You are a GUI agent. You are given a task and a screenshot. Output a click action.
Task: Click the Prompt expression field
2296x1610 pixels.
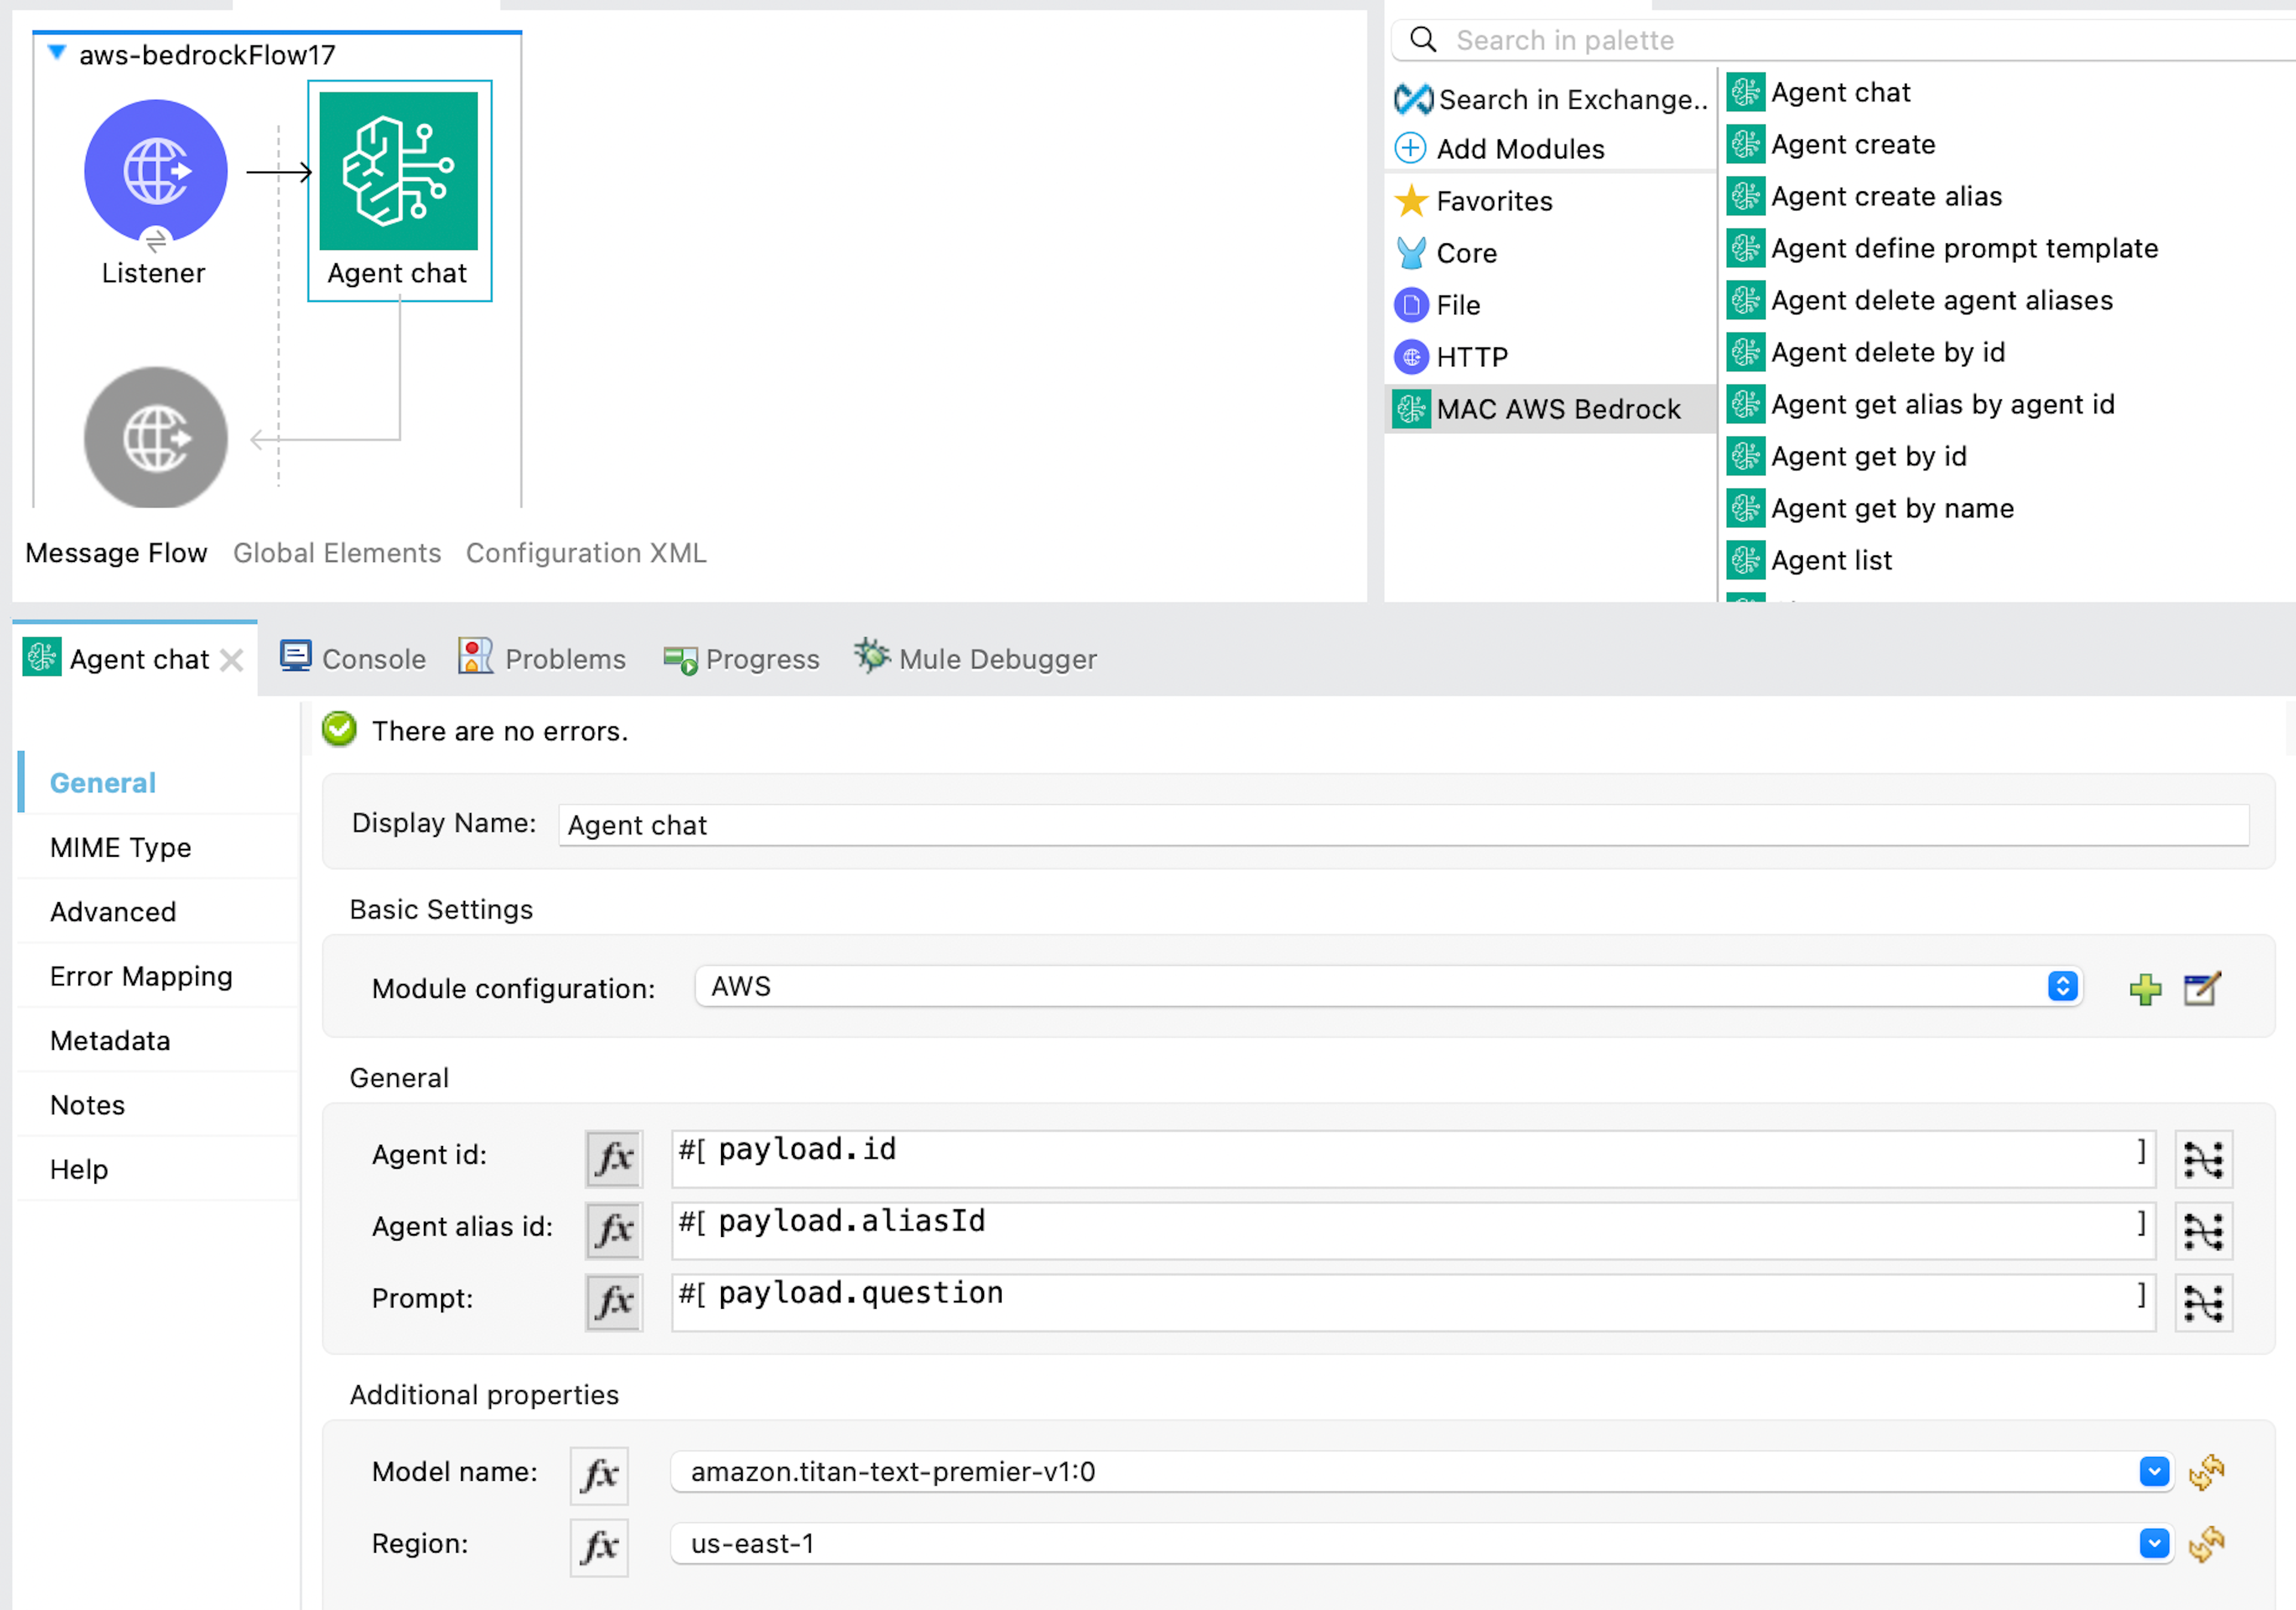pos(1413,1302)
